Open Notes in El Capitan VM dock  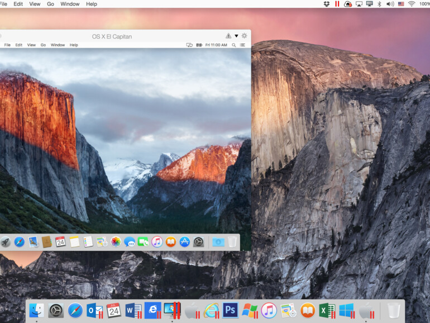click(x=74, y=242)
